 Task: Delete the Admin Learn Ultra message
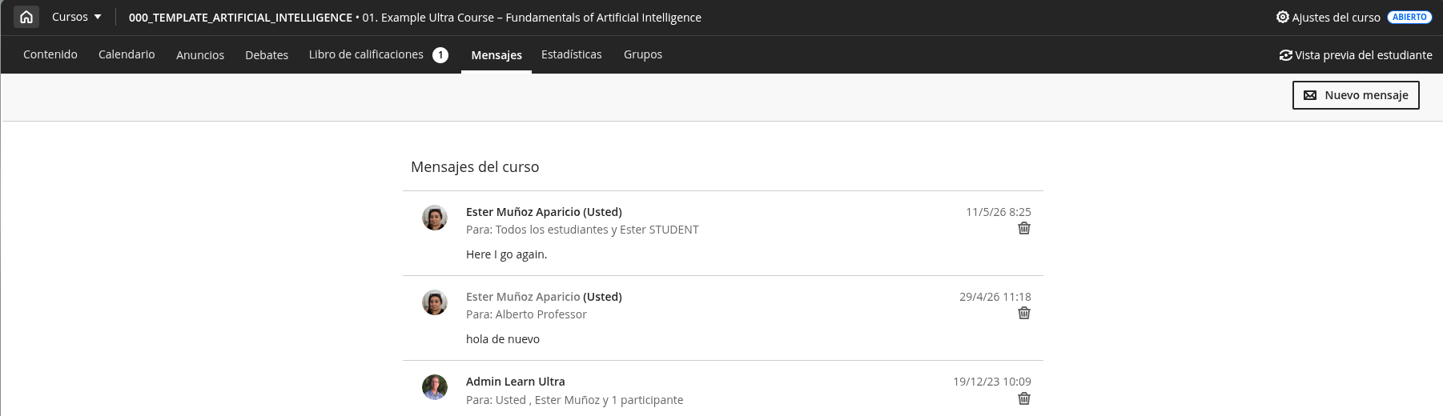[1023, 398]
